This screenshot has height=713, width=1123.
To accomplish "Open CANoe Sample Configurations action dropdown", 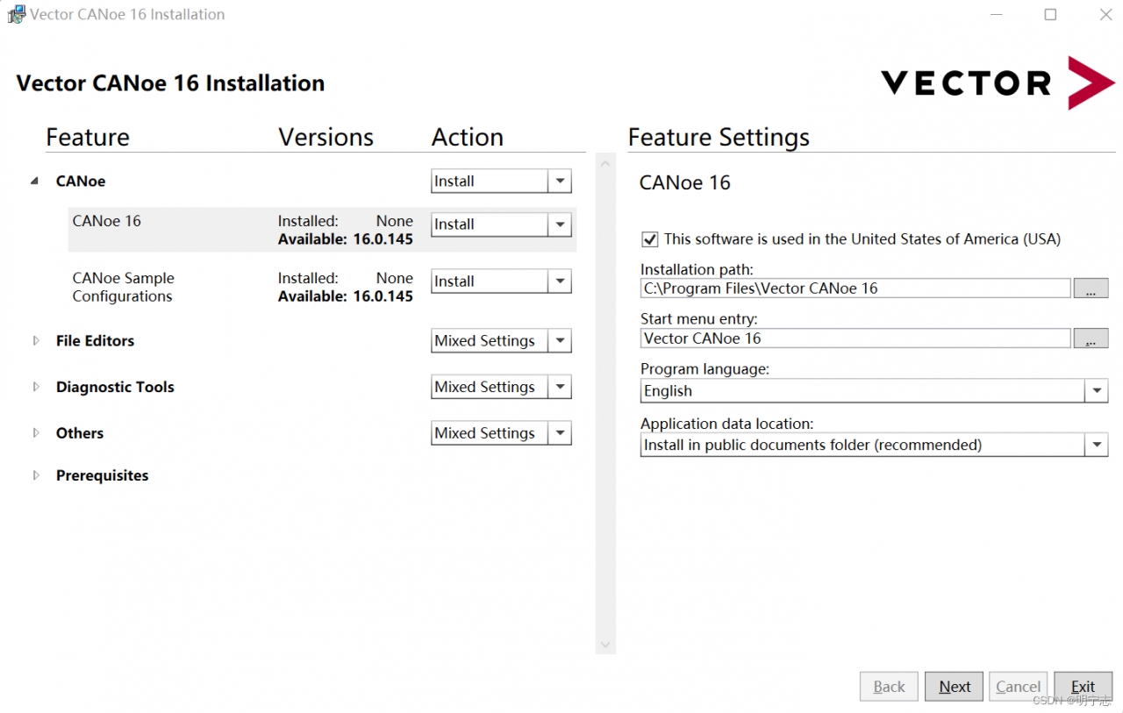I will tap(560, 282).
